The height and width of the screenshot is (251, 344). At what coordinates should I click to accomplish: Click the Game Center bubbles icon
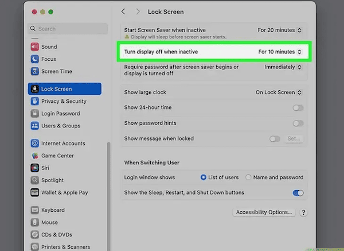[x=34, y=156]
